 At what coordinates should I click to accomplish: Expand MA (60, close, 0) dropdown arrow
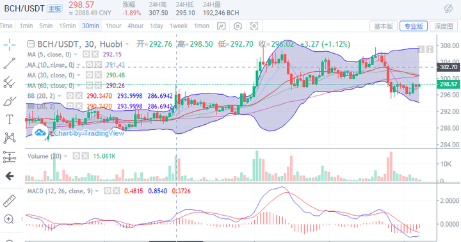[79, 86]
